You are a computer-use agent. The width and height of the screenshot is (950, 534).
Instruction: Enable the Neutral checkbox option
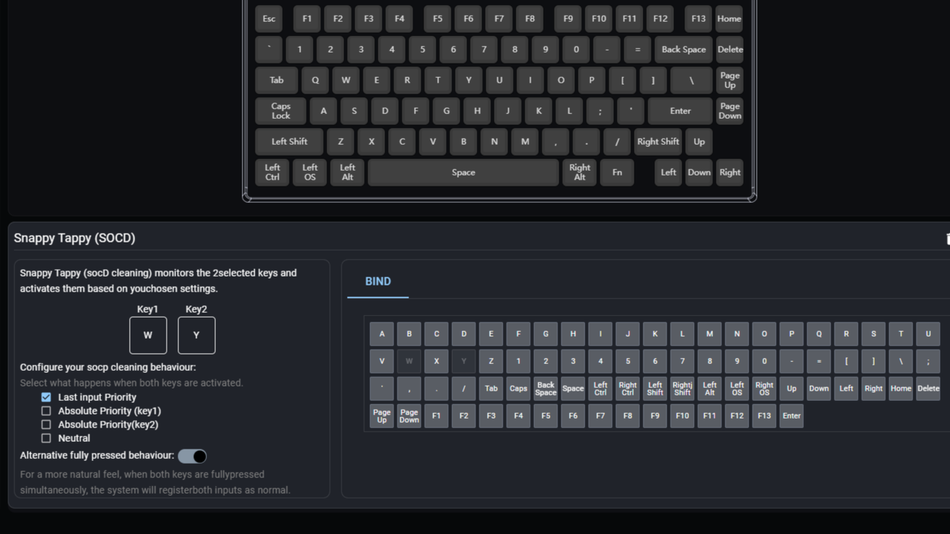click(46, 438)
